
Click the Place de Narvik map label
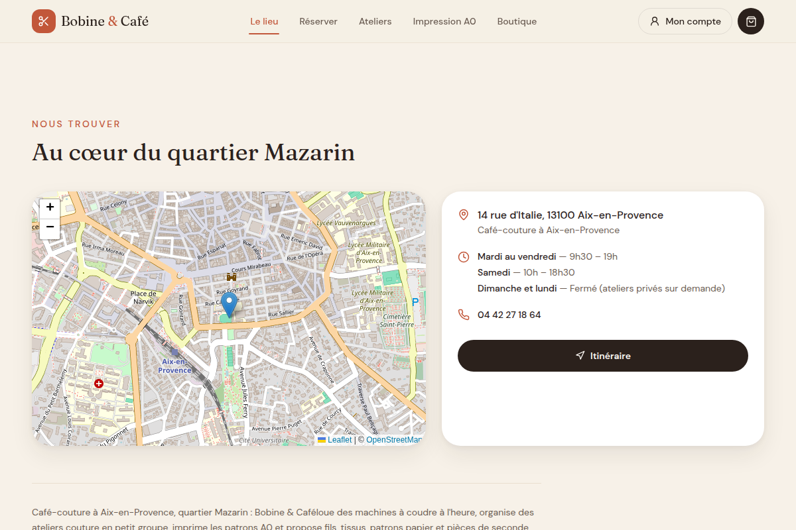pyautogui.click(x=143, y=297)
